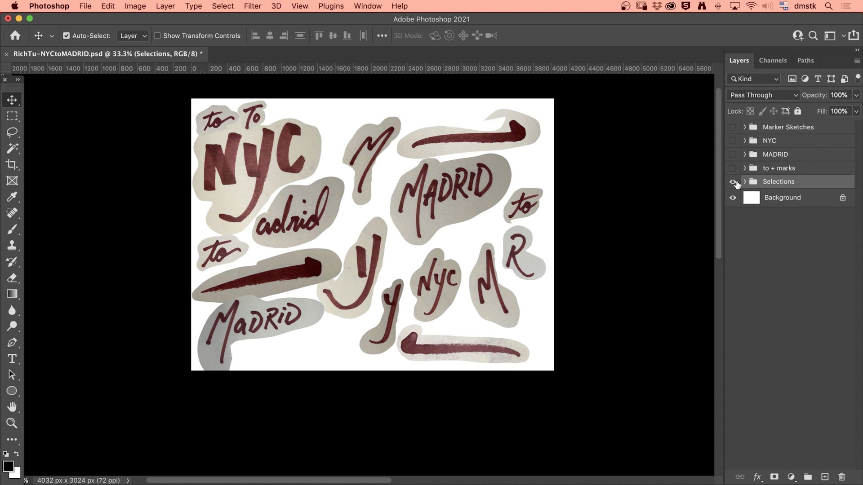
Task: Select the Clone Stamp tool
Action: coord(12,245)
